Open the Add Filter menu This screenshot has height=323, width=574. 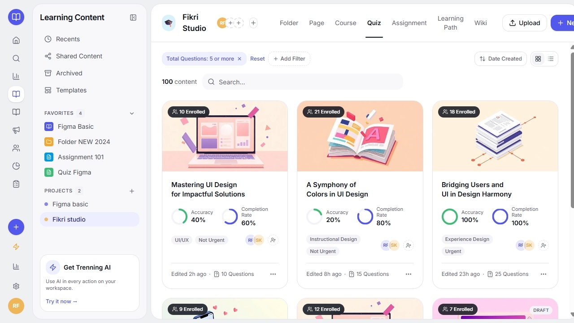[x=289, y=59]
